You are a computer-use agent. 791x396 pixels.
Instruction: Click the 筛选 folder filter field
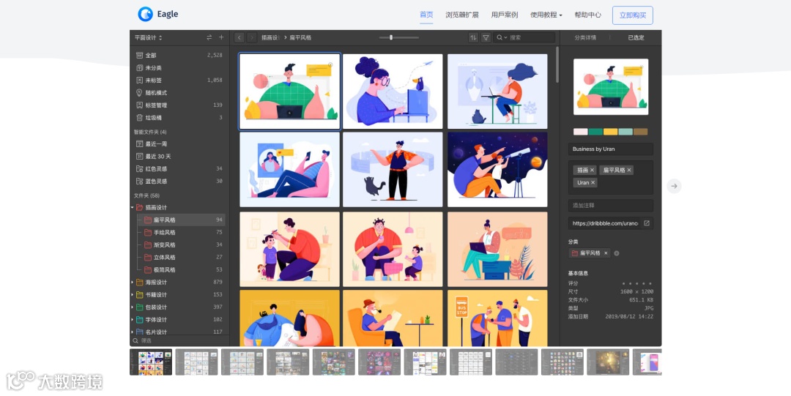[179, 340]
